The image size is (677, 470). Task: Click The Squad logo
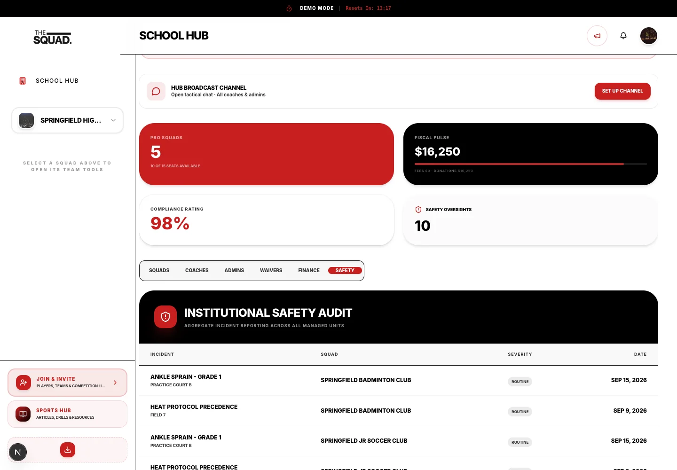click(x=53, y=38)
